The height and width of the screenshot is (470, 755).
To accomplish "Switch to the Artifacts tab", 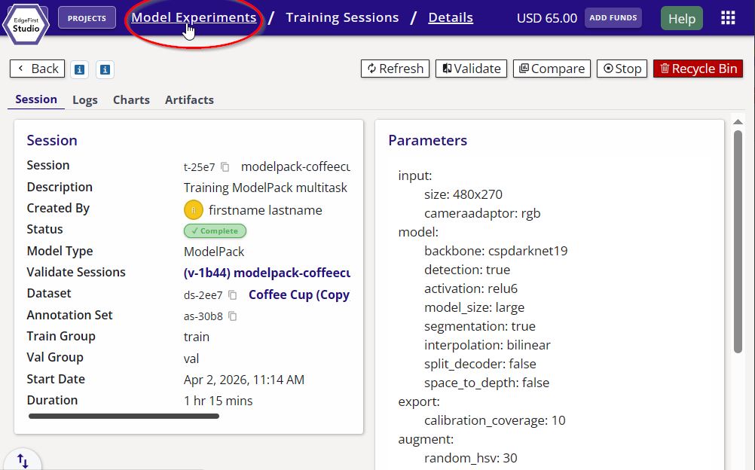I will click(x=188, y=99).
